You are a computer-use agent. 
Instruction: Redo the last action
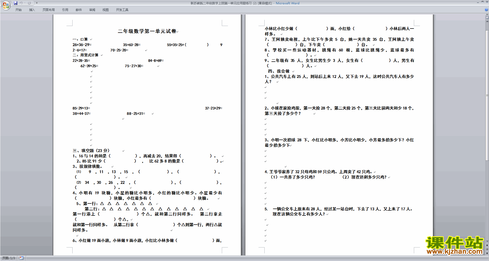(29, 3)
